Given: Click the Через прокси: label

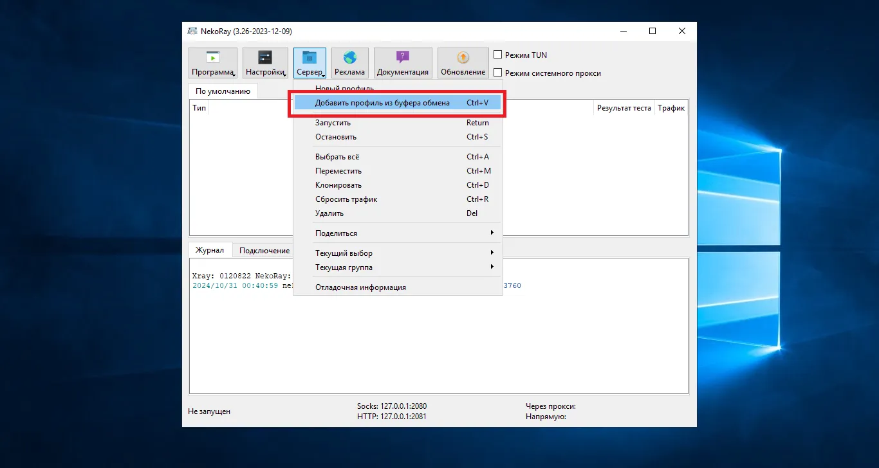Looking at the screenshot, I should point(551,406).
